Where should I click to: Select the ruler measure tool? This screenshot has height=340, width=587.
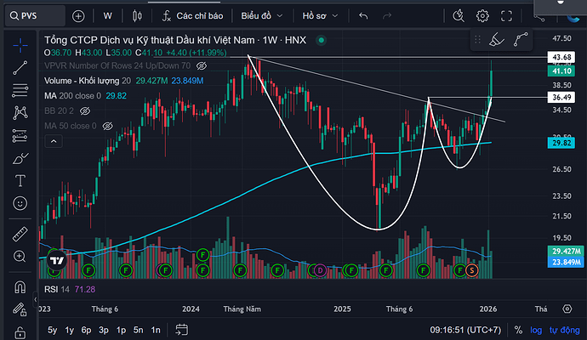20,234
